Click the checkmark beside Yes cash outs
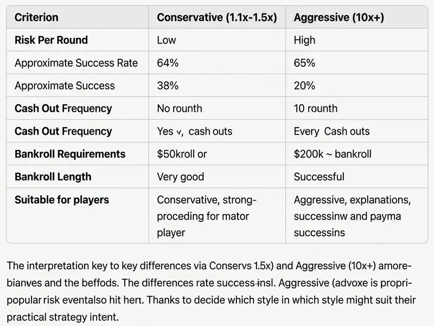 coord(180,132)
